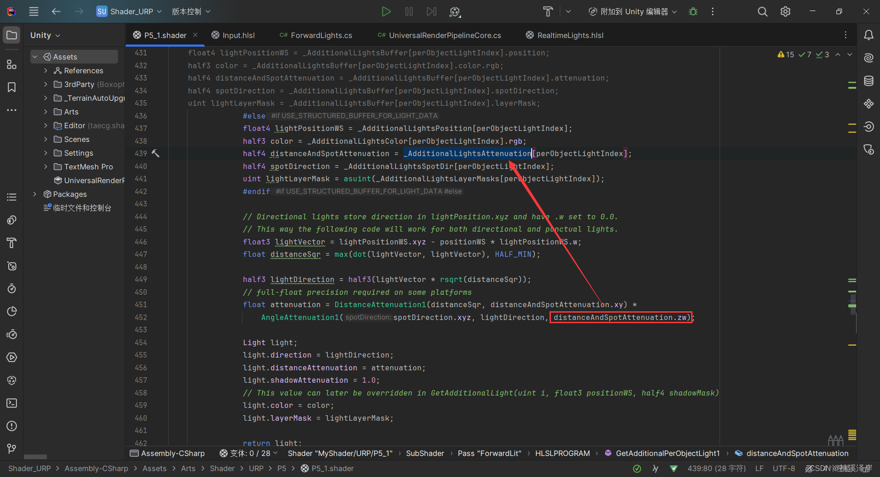Select 临时文件和控制台 in the tree
The height and width of the screenshot is (477, 880).
pos(77,208)
